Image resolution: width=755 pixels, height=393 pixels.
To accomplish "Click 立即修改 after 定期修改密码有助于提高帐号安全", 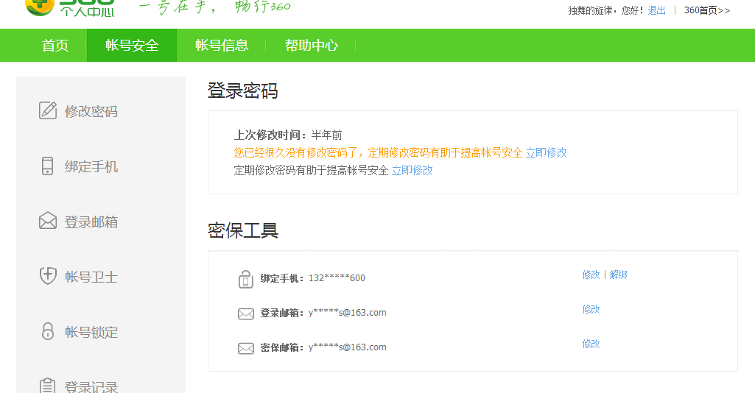I will tap(412, 170).
